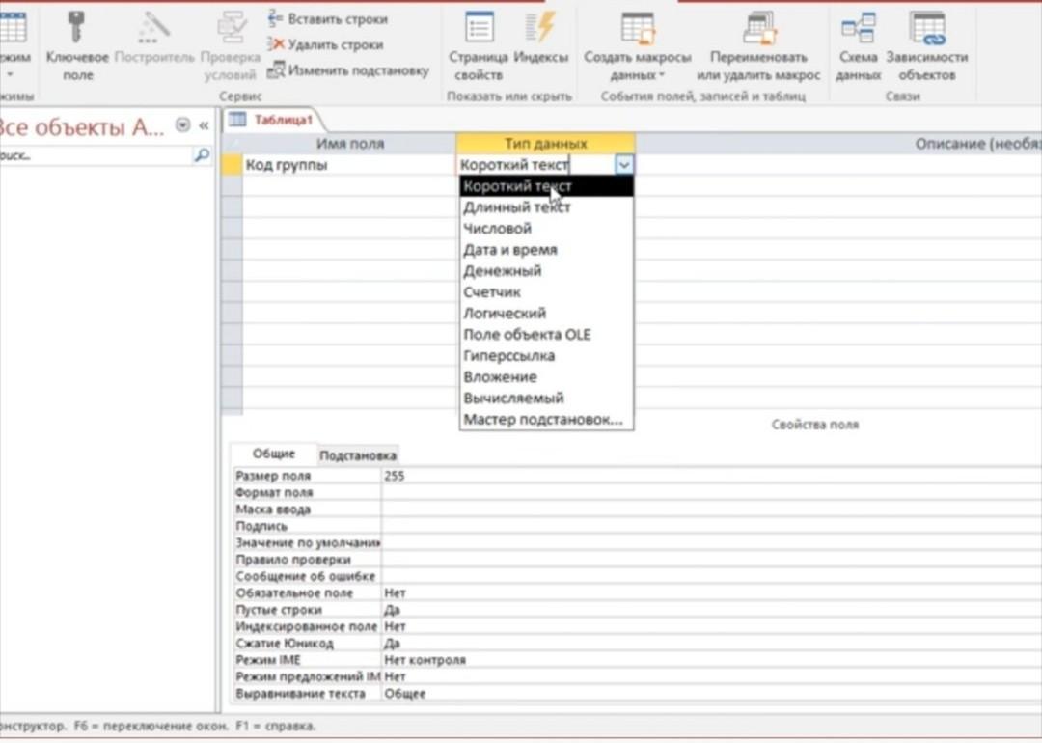Click Переименовать или удалить макрос

pyautogui.click(x=758, y=46)
